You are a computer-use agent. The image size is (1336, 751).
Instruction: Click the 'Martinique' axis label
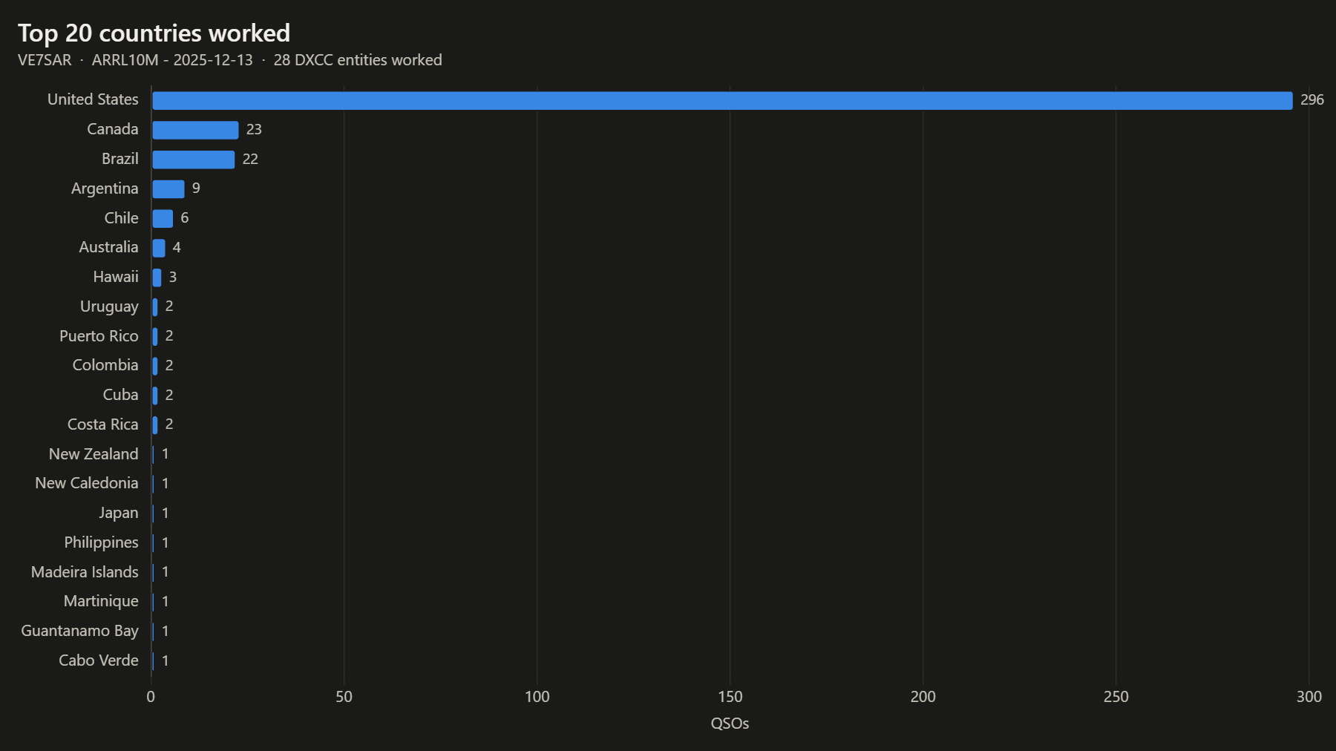coord(101,601)
